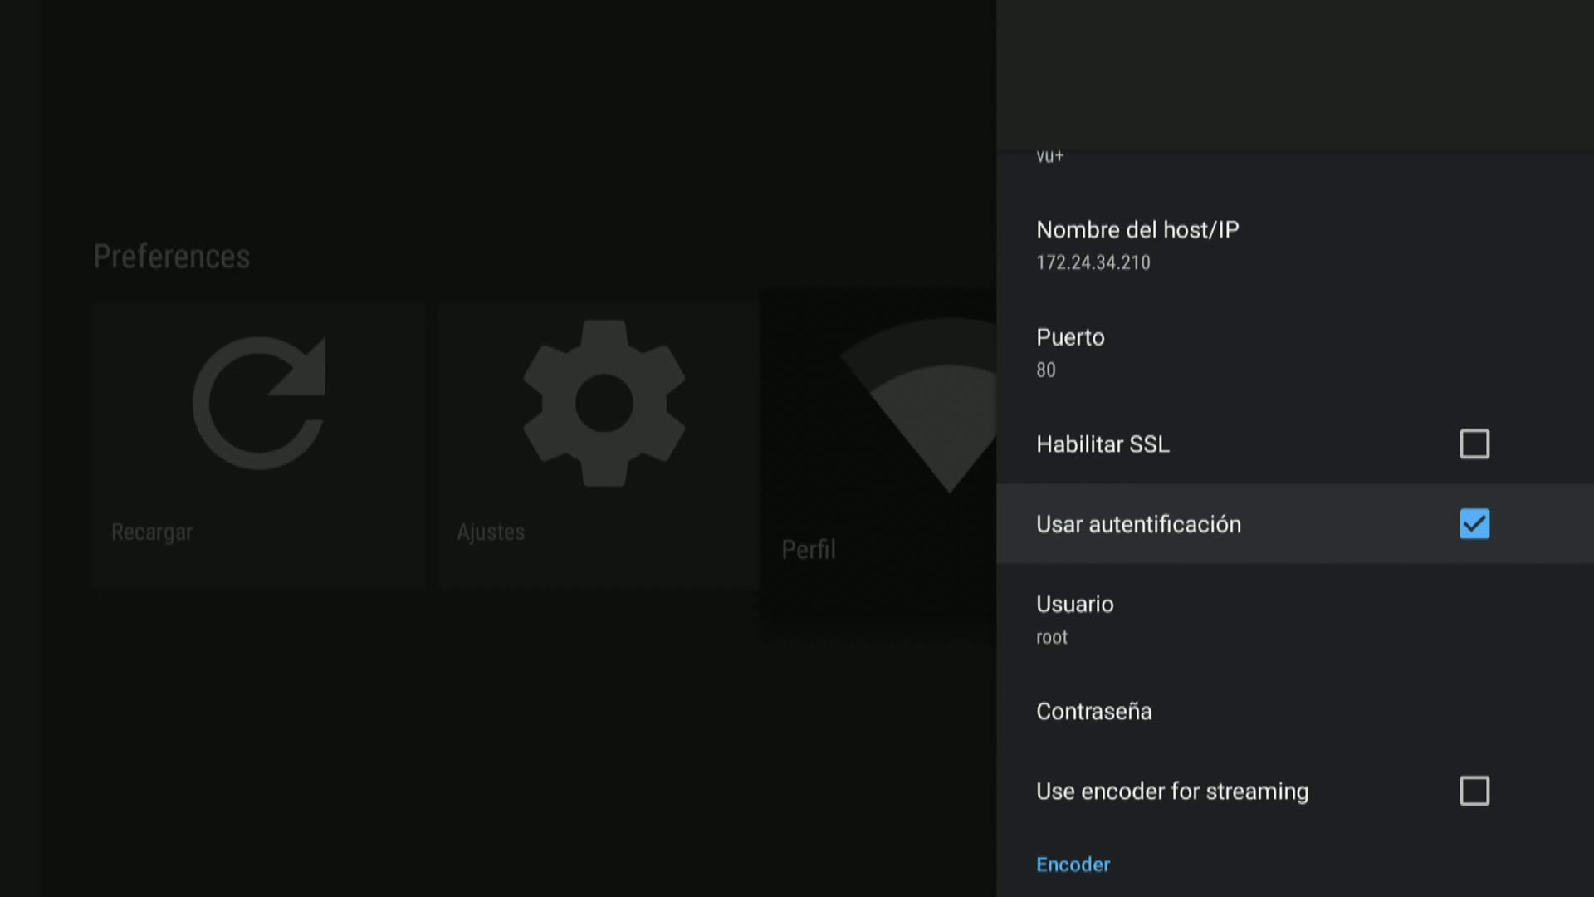This screenshot has height=897, width=1594.
Task: Click the 172.24.34.210 IP address value
Action: pyautogui.click(x=1093, y=263)
